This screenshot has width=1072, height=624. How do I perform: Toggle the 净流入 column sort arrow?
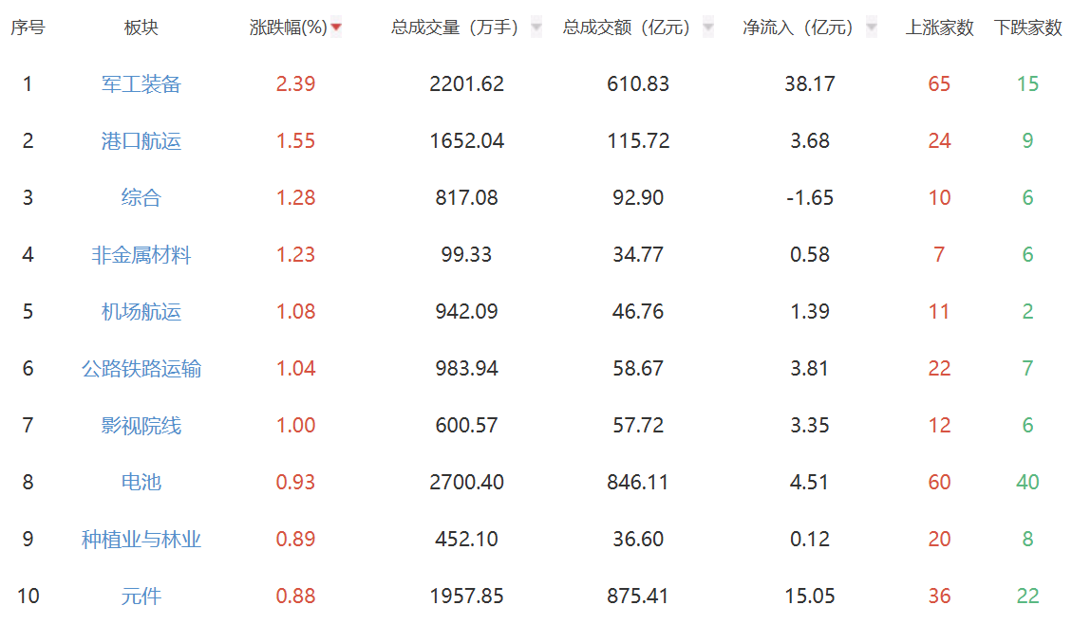[x=872, y=28]
